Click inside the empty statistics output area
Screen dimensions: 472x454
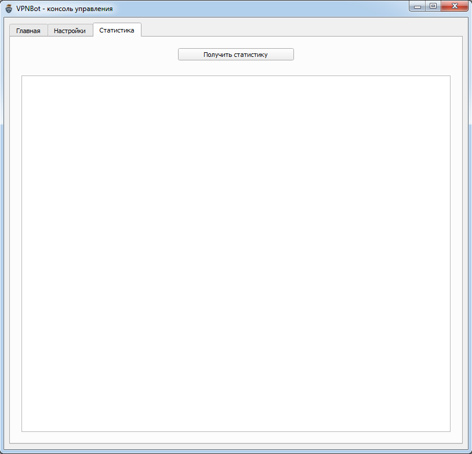235,254
